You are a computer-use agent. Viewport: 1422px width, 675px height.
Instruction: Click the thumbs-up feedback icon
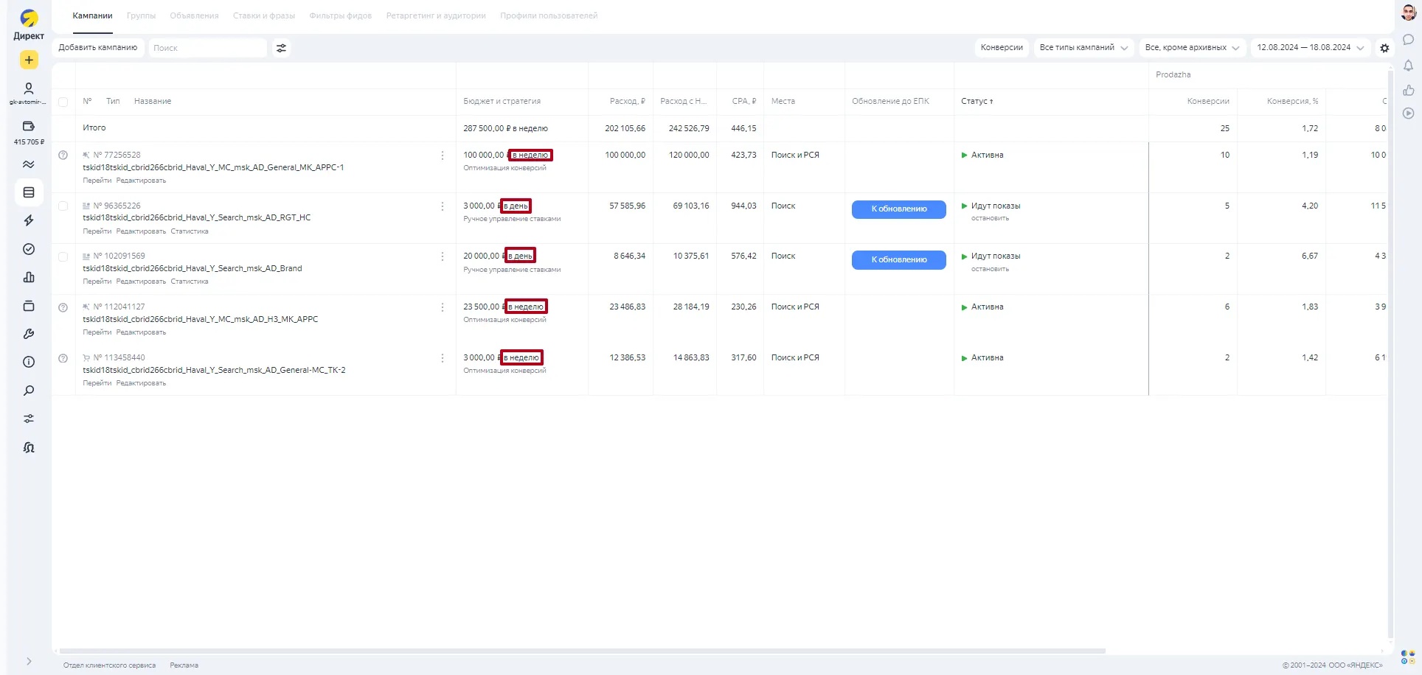[x=1408, y=90]
